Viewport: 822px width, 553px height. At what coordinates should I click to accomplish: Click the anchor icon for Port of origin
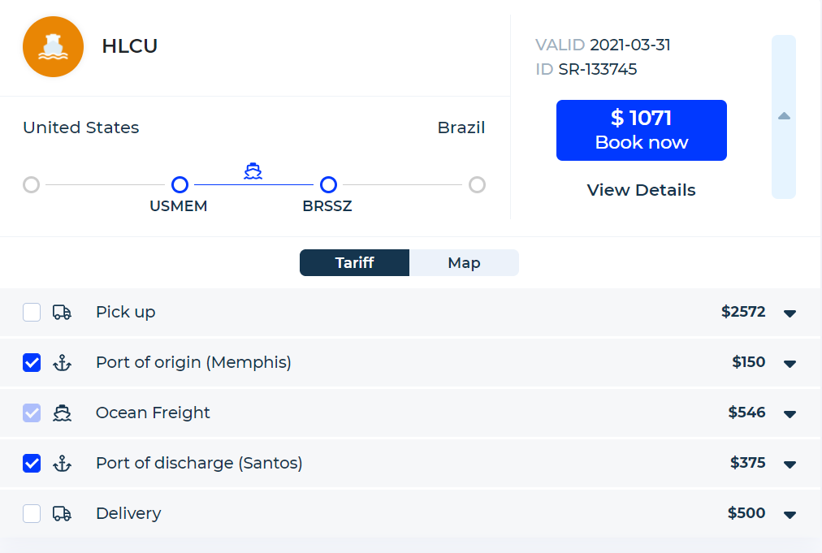click(62, 363)
